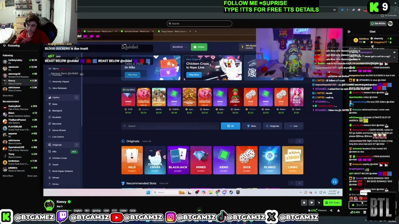
Task: Collapse the Originals sidebar section
Action: (76, 145)
